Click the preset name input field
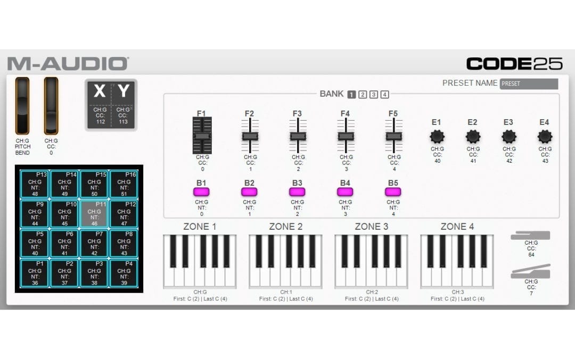The width and height of the screenshot is (575, 359). pyautogui.click(x=528, y=84)
